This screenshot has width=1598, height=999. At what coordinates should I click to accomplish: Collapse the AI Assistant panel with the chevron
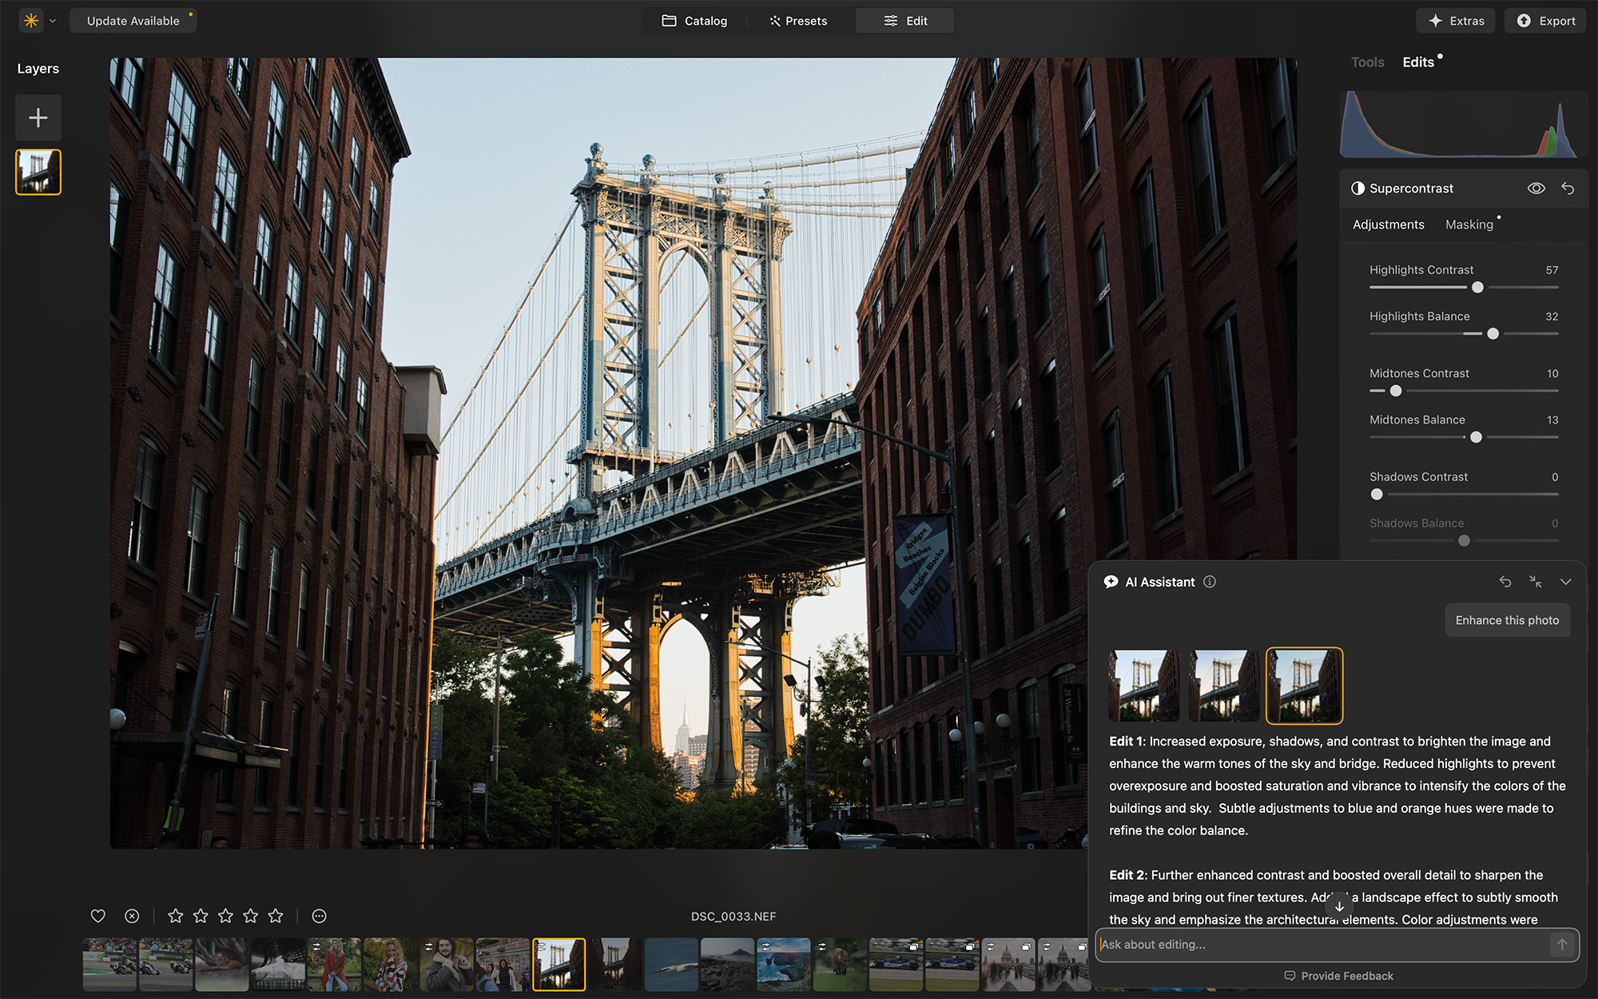[1565, 582]
